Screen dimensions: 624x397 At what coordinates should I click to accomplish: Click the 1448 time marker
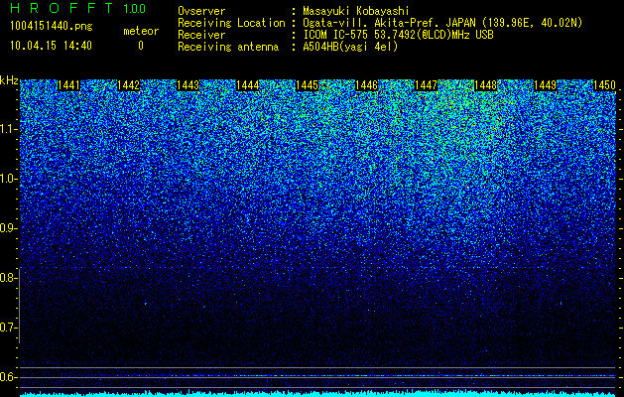[x=485, y=85]
